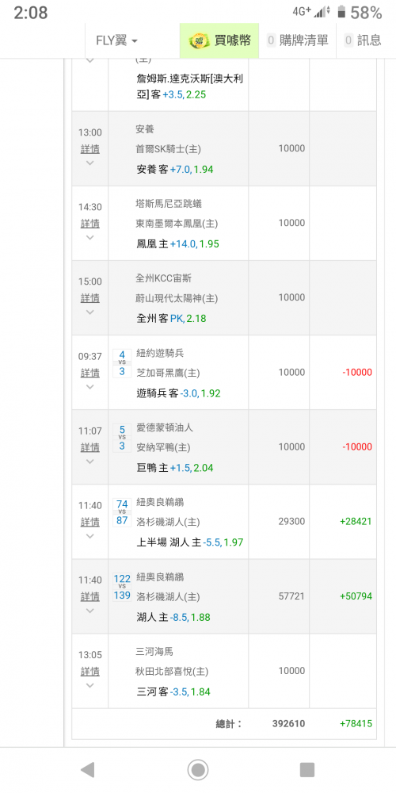The width and height of the screenshot is (396, 793).
Task: Tap the Android back navigation icon
Action: [87, 770]
